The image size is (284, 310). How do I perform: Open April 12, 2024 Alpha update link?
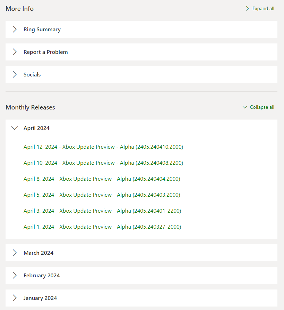click(x=103, y=147)
